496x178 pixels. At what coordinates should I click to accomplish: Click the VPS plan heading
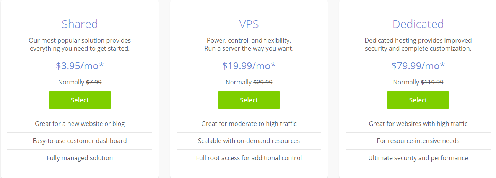pos(249,24)
